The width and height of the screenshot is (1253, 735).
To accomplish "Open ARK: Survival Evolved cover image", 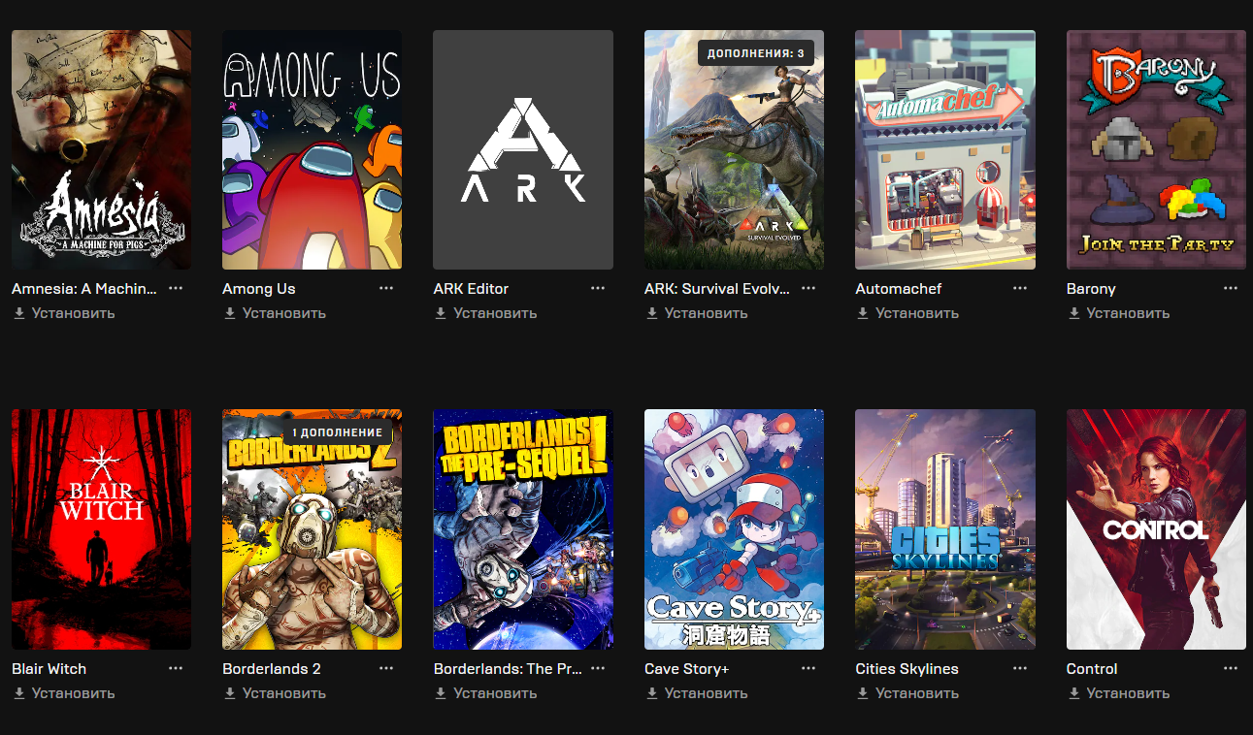I will tap(734, 149).
